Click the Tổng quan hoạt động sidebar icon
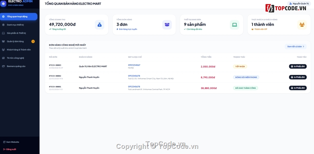The image size is (314, 154). pos(3,16)
